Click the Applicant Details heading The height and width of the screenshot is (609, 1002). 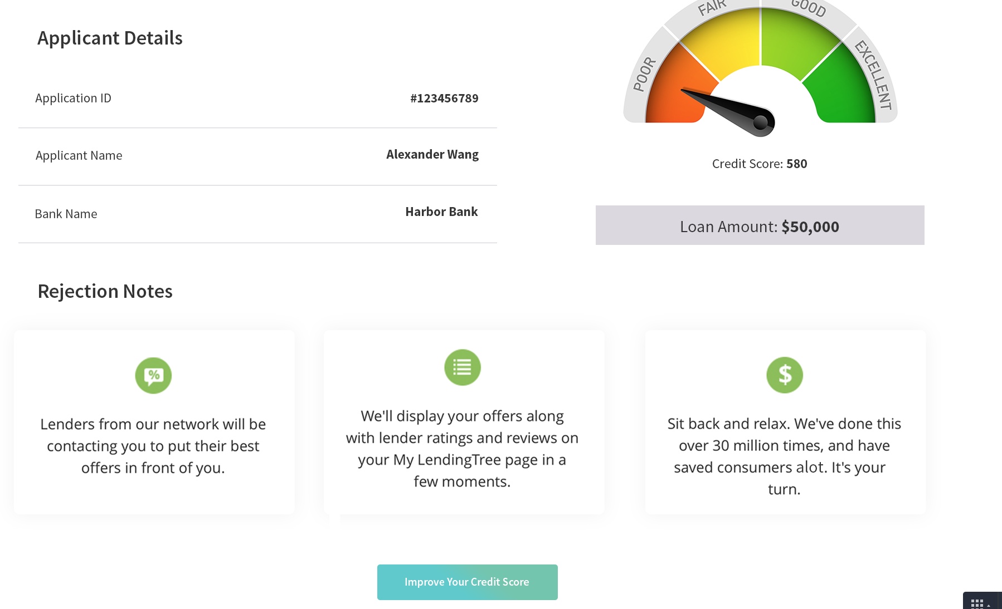[x=110, y=38]
